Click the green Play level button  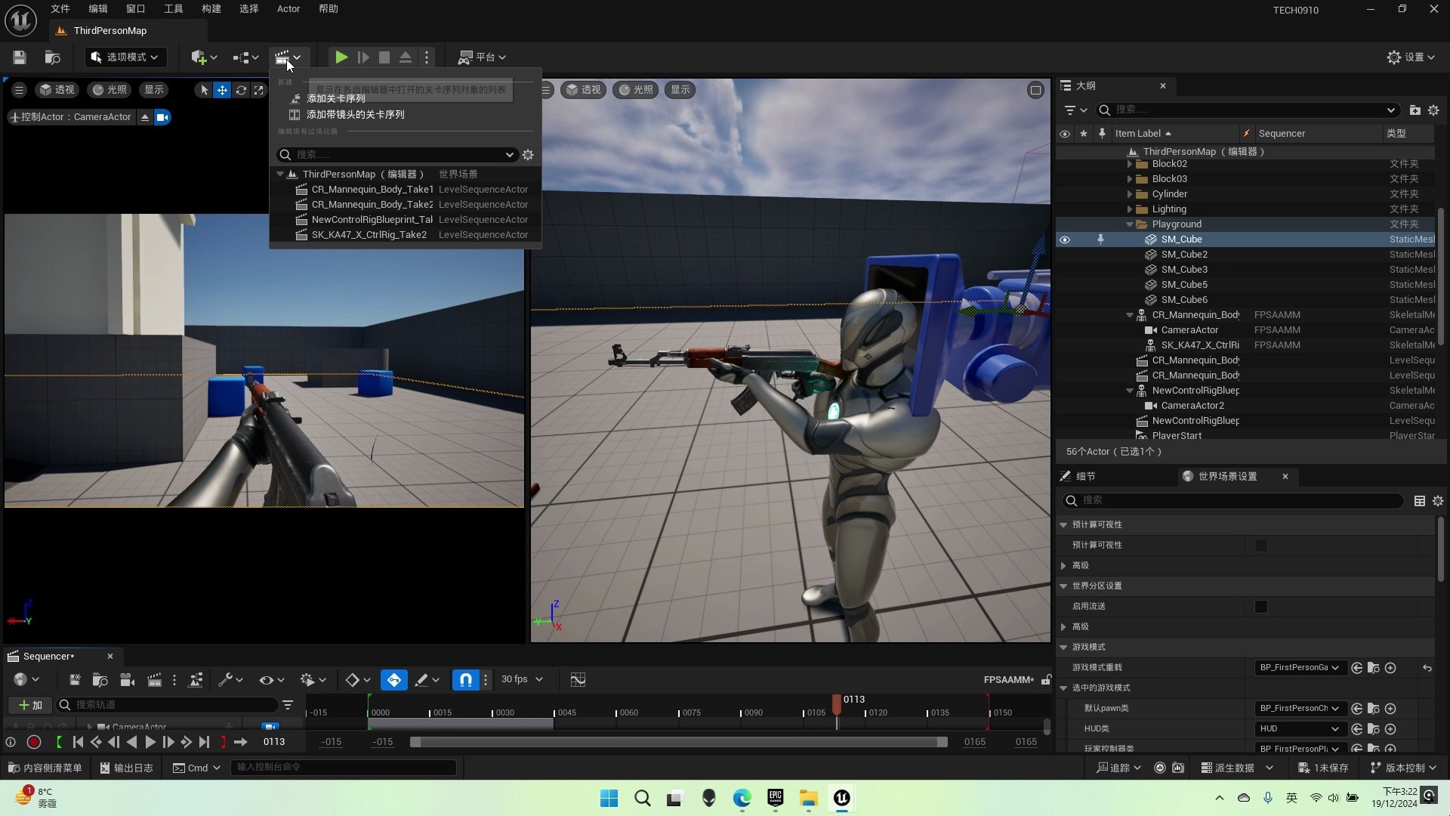(x=341, y=57)
